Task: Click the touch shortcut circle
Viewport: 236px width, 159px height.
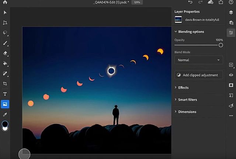Action: [24, 154]
